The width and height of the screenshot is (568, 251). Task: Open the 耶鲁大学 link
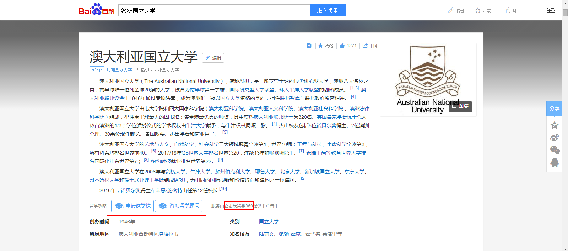265,172
